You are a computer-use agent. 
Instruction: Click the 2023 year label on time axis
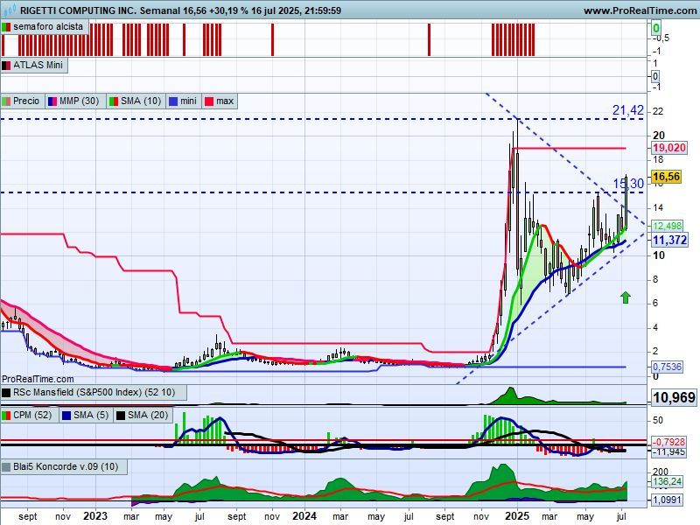point(95,516)
